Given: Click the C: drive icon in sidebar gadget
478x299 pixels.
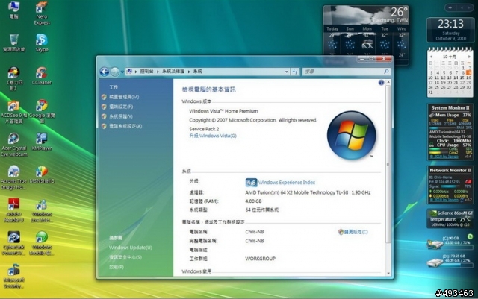Looking at the screenshot, I should tap(435, 244).
